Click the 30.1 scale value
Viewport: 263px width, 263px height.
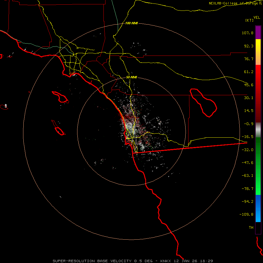point(249,98)
